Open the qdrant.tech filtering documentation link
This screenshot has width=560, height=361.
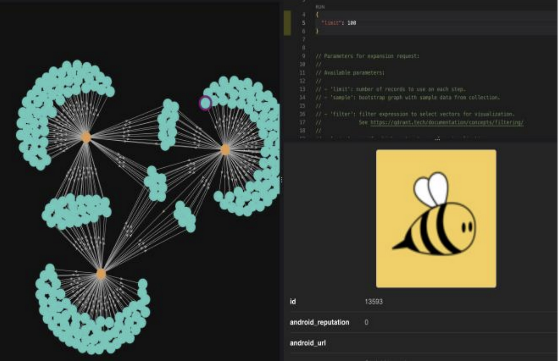[x=447, y=123]
